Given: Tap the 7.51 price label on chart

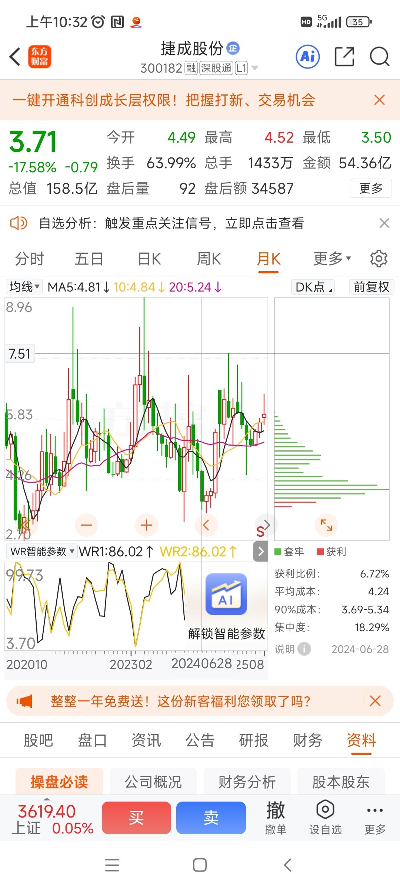Looking at the screenshot, I should [20, 353].
